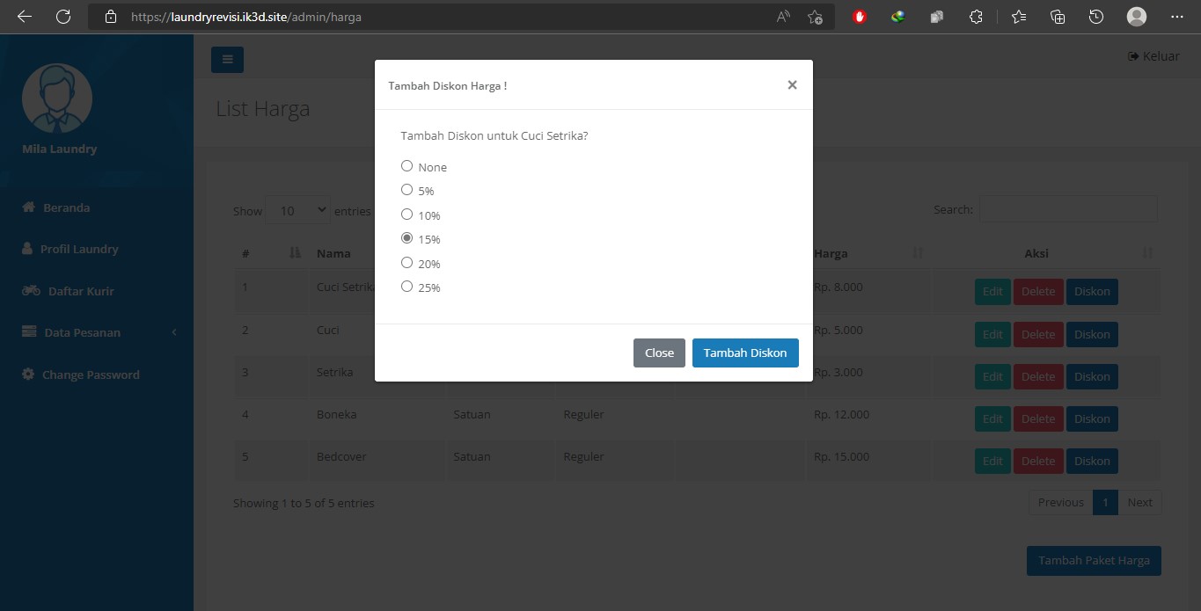Click the browser profile avatar icon
The height and width of the screenshot is (611, 1201).
1136,17
